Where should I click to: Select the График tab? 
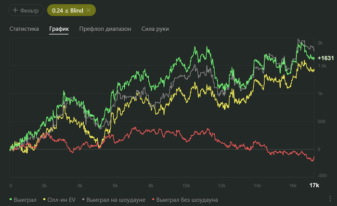coord(59,29)
